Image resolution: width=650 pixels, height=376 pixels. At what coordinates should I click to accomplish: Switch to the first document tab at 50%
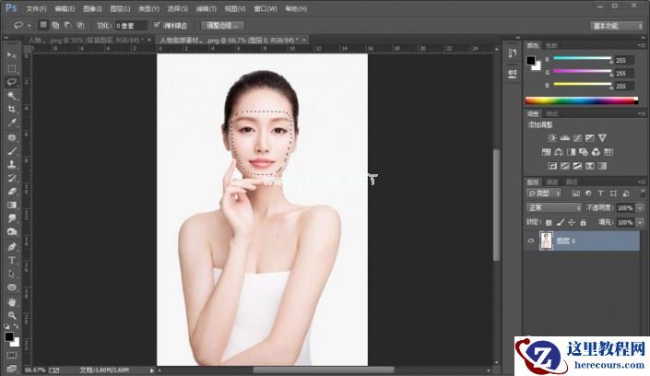pos(86,41)
